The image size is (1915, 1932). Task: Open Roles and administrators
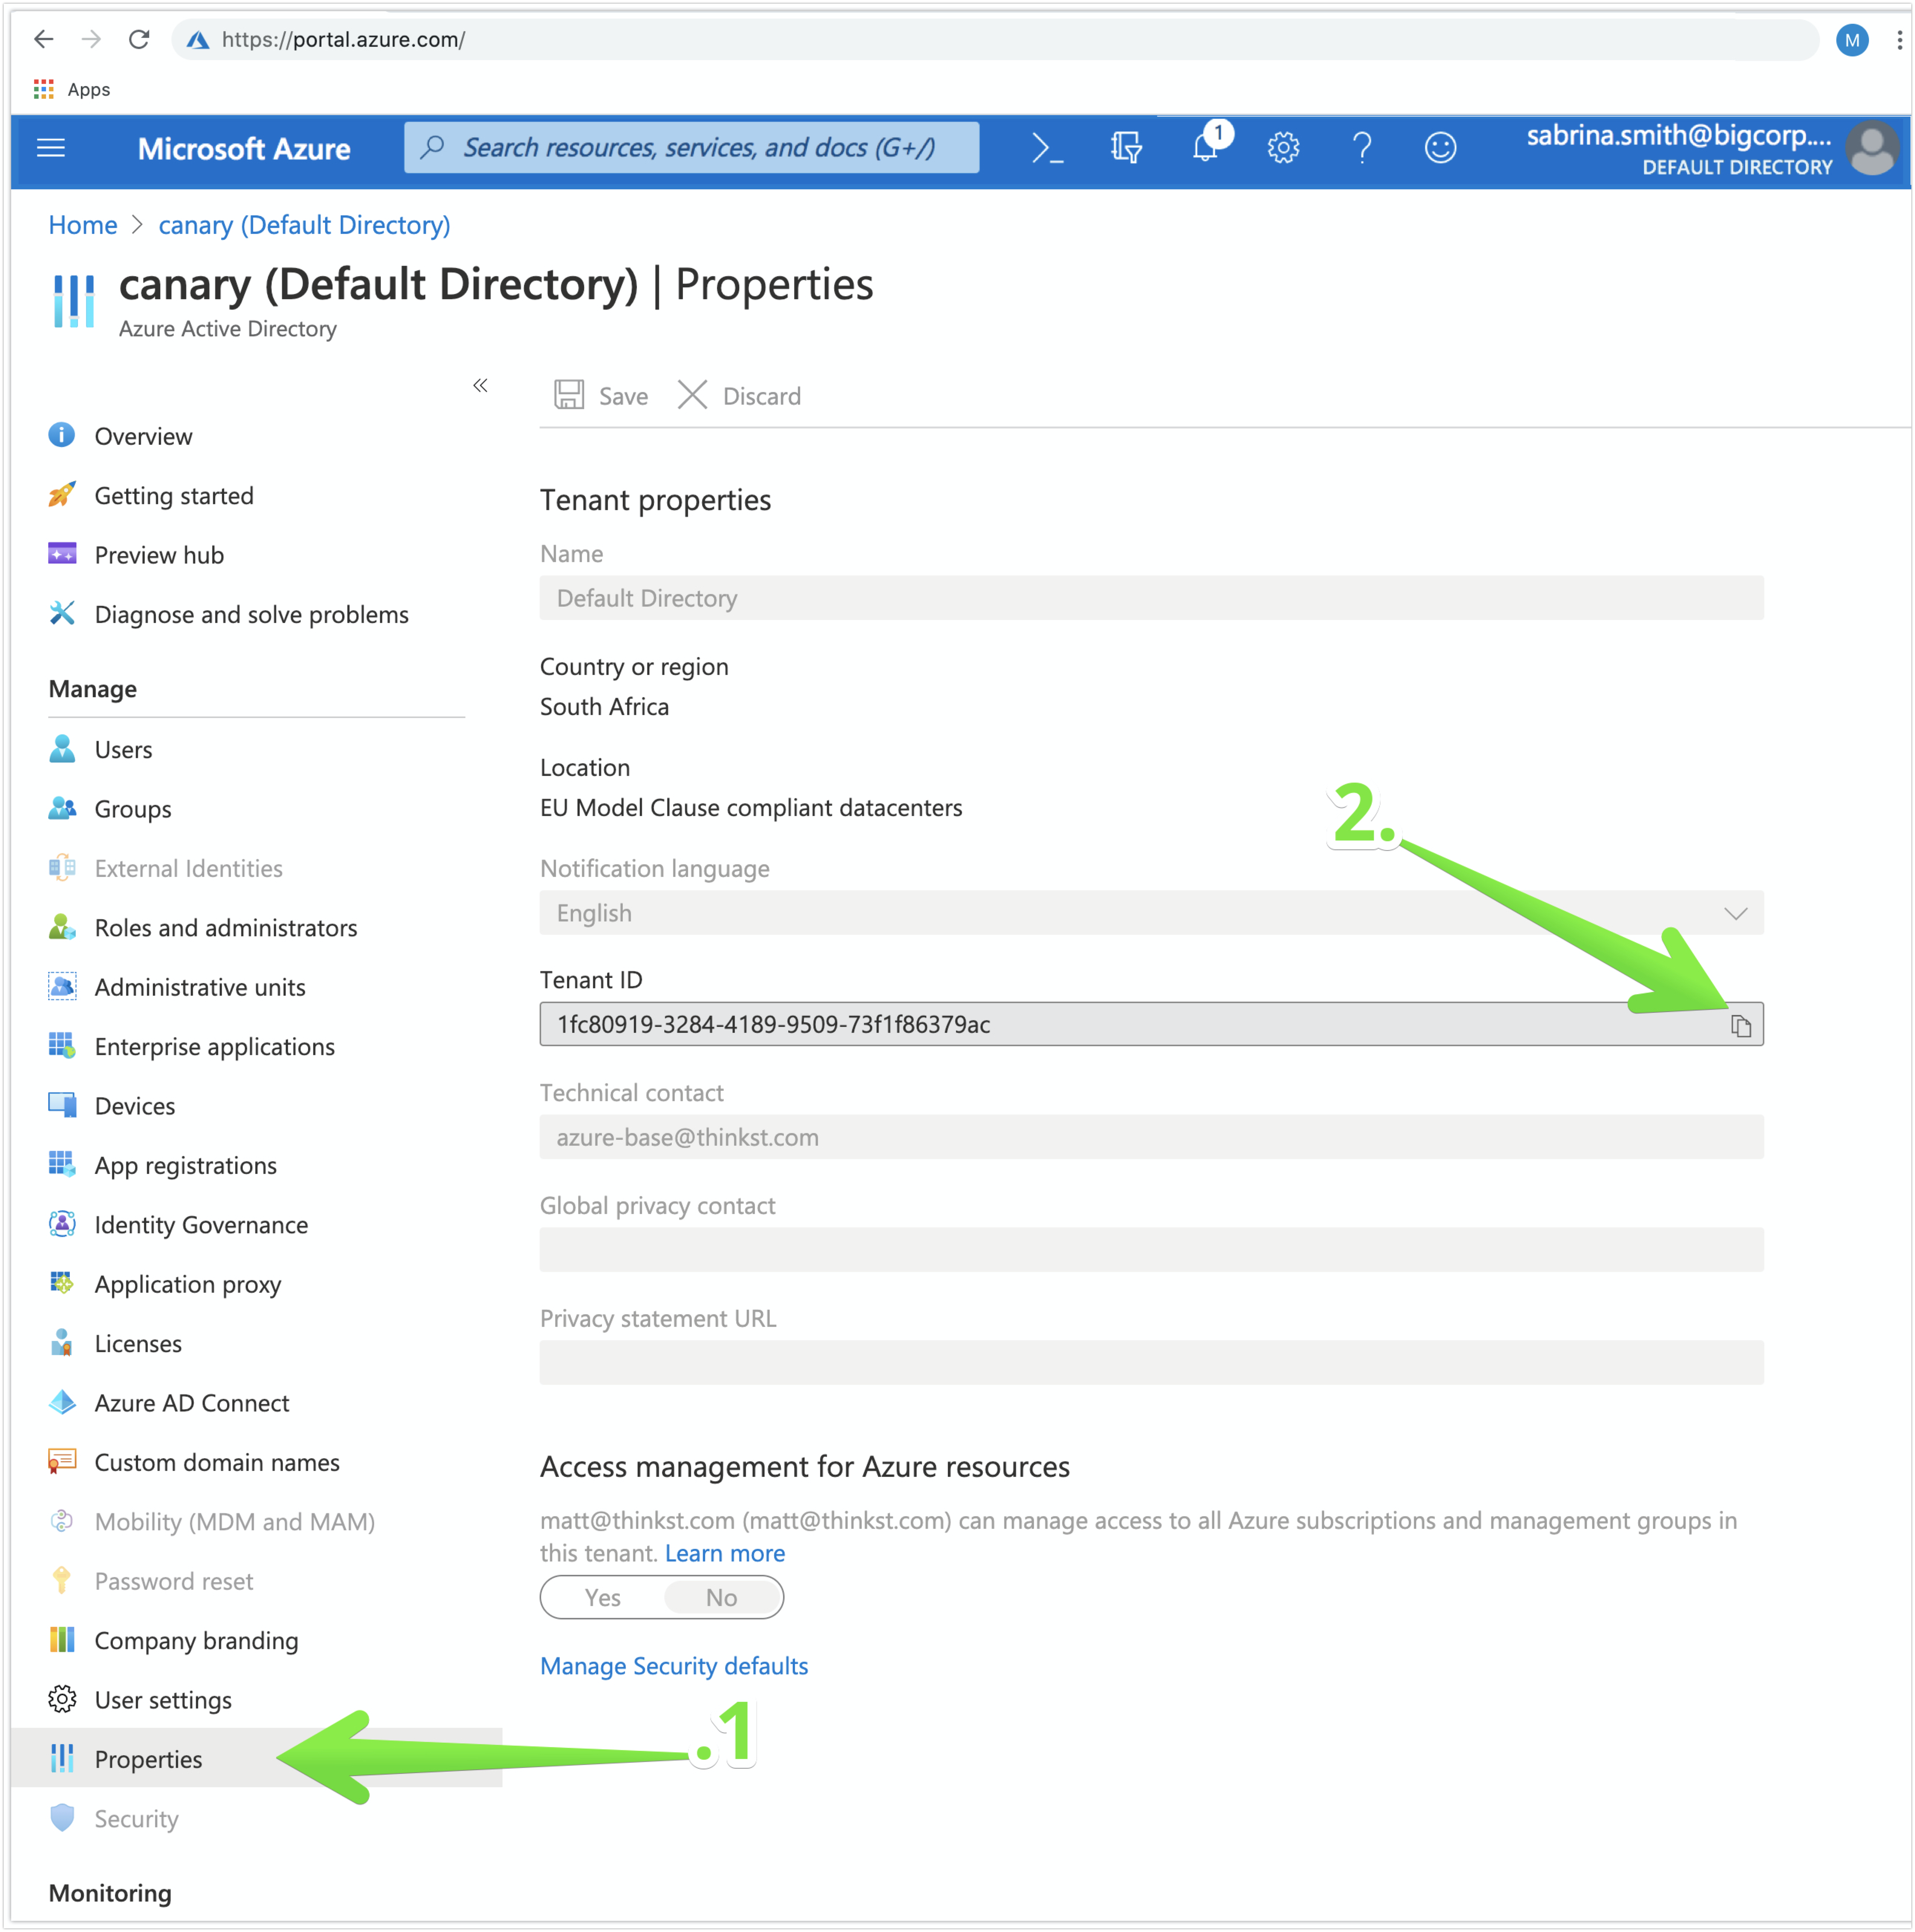(226, 928)
